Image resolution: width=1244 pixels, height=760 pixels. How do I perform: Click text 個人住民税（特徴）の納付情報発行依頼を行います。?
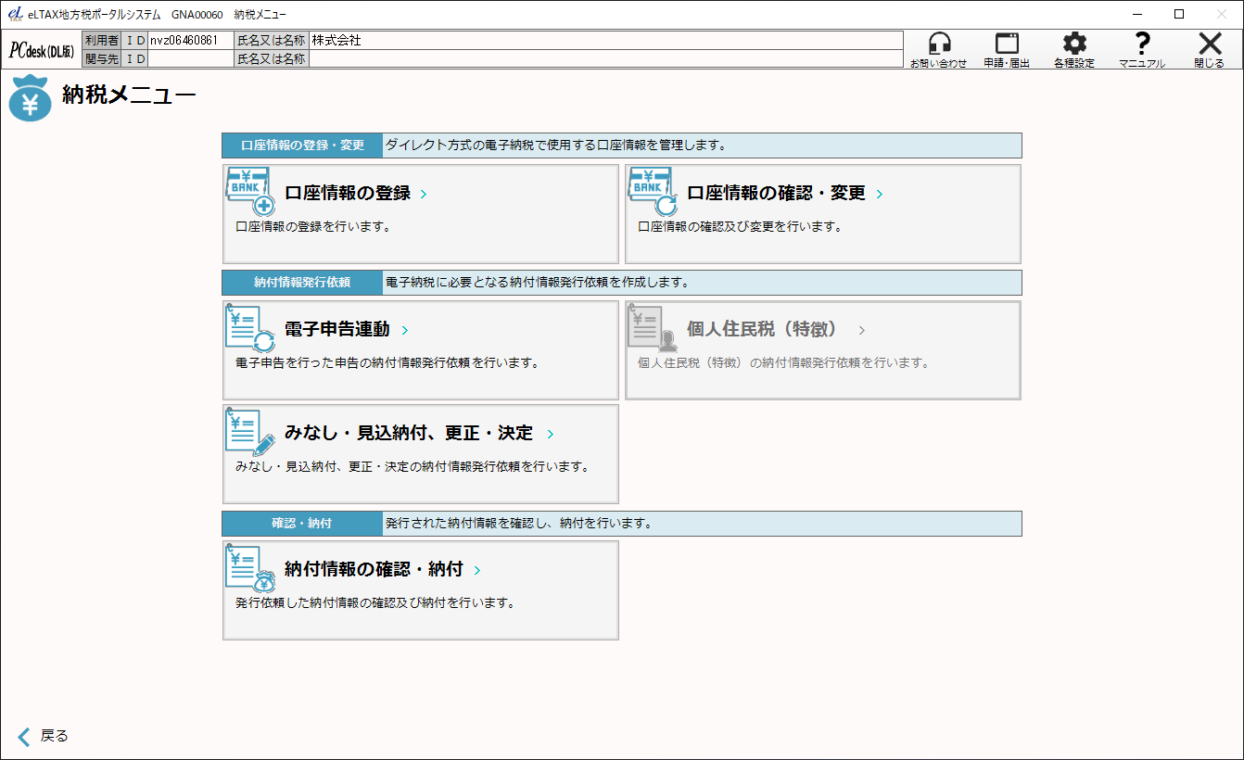tap(783, 362)
